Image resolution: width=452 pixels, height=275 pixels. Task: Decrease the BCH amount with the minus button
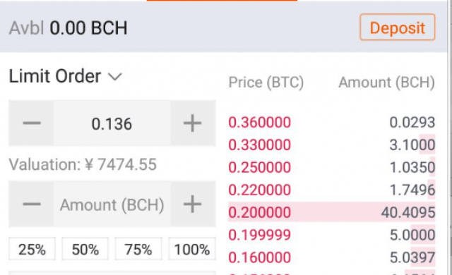pos(31,204)
